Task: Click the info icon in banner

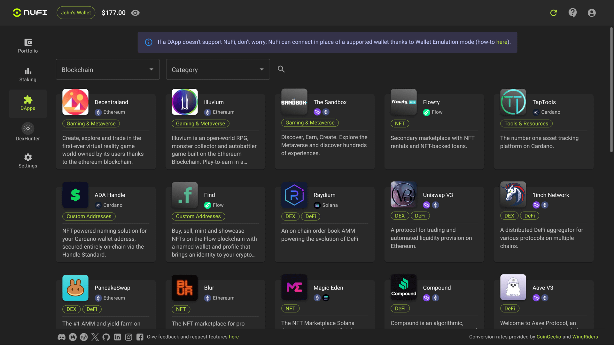Action: tap(149, 42)
